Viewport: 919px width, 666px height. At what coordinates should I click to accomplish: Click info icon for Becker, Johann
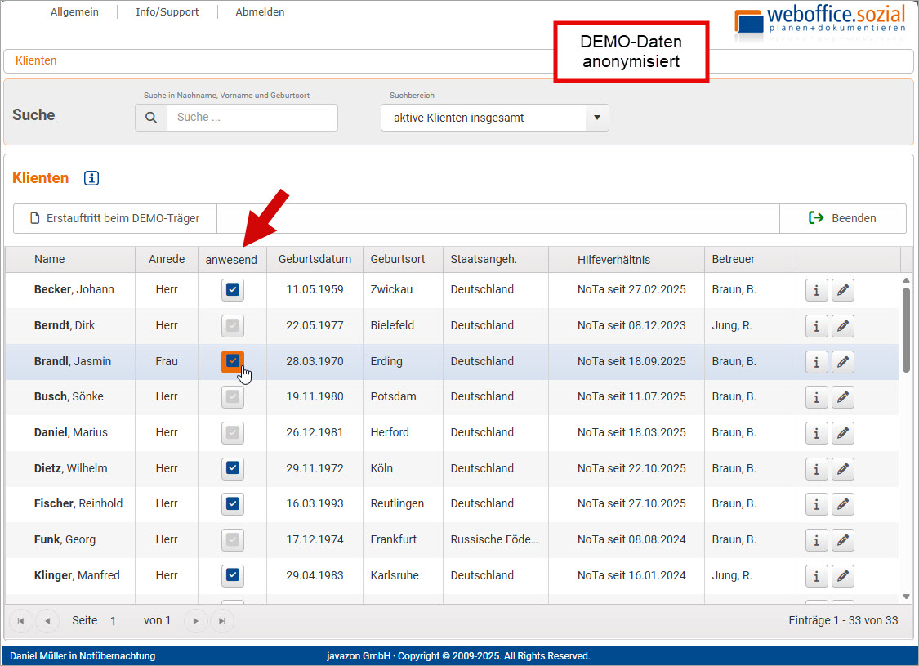pos(816,290)
